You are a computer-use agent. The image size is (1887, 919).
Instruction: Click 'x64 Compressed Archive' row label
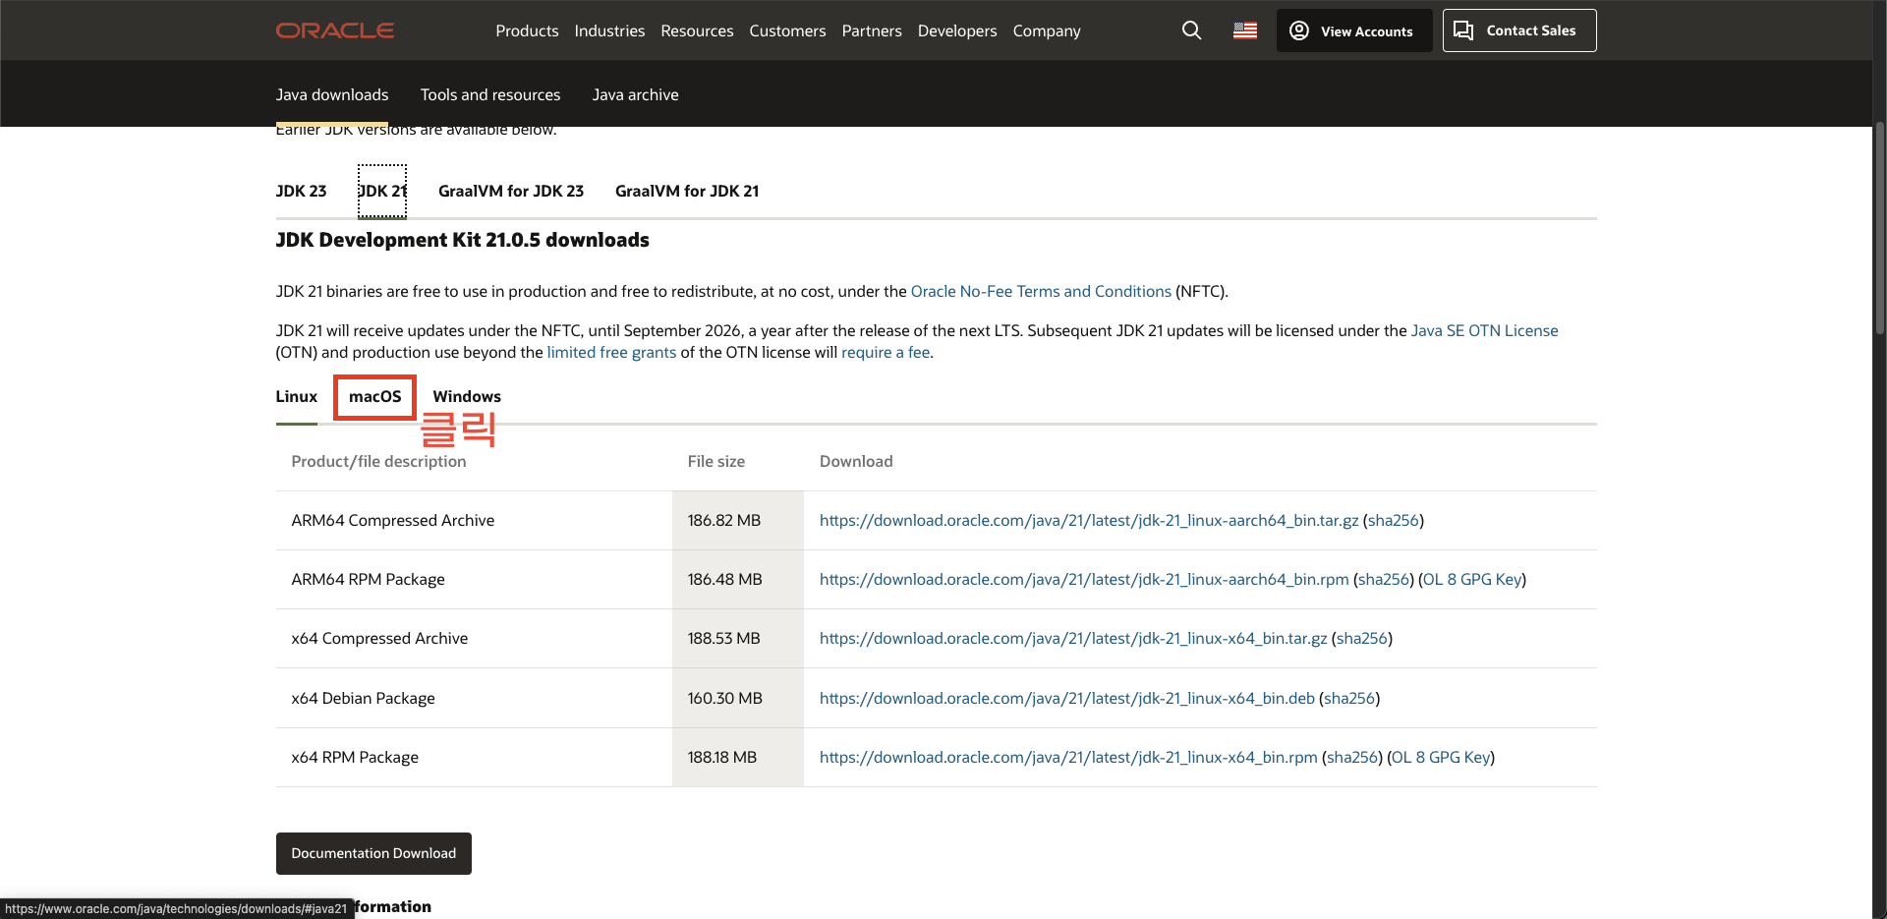coord(379,638)
